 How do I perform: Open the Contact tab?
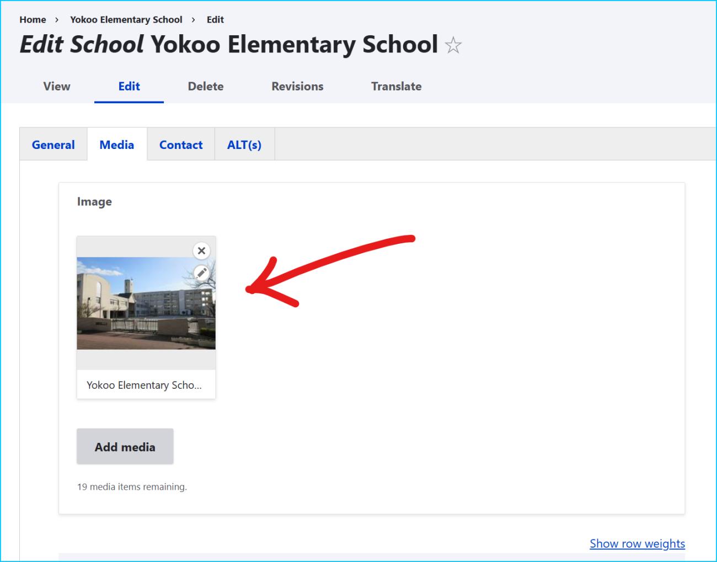pyautogui.click(x=181, y=145)
